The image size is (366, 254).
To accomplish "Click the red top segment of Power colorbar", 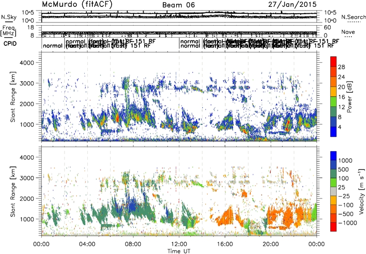I will [x=334, y=61].
